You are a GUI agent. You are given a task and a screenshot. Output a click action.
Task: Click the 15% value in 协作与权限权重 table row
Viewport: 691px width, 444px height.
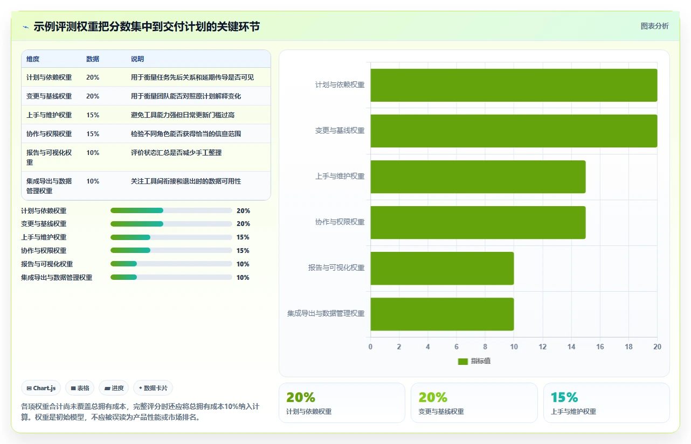93,133
